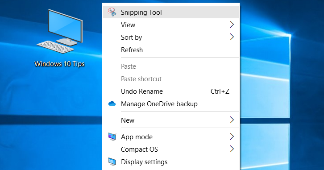This screenshot has height=170, width=324.
Task: Select the Windows 10 Tips desktop icon
Action: (x=59, y=31)
